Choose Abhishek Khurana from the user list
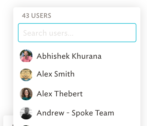This screenshot has height=126, width=147. [69, 56]
